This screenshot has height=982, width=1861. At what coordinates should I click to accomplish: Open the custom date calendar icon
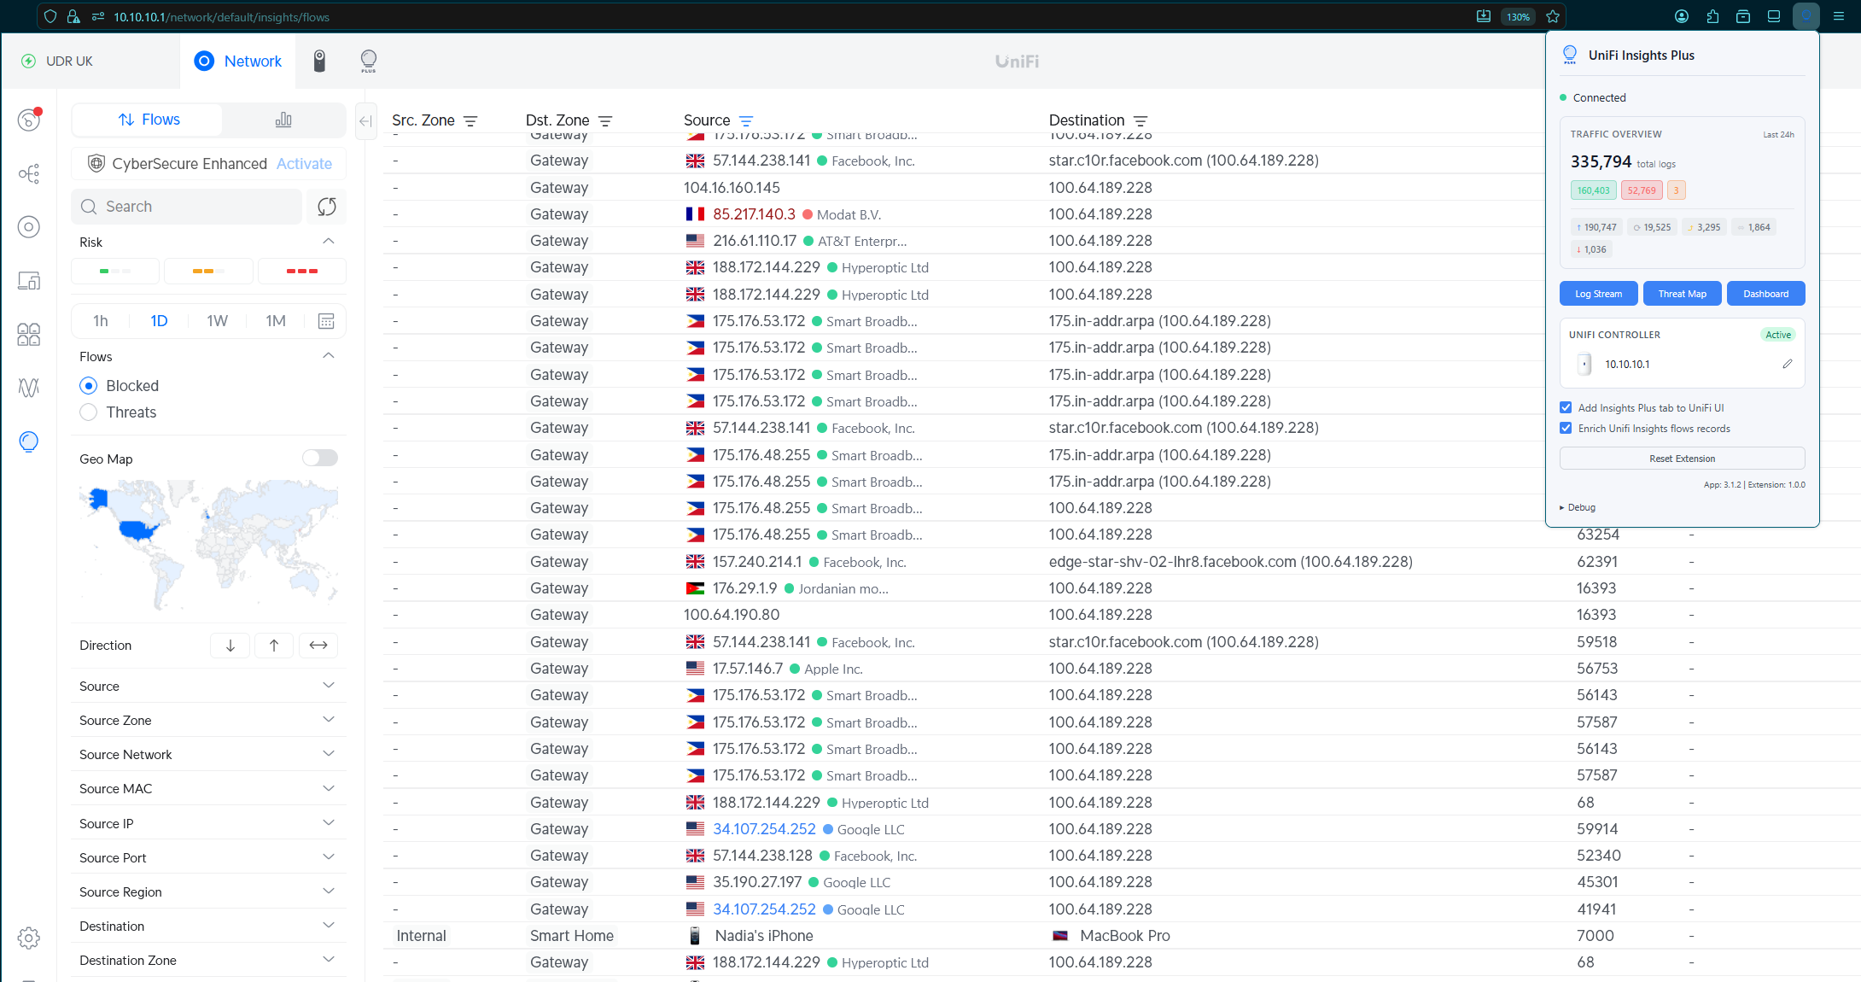click(326, 321)
